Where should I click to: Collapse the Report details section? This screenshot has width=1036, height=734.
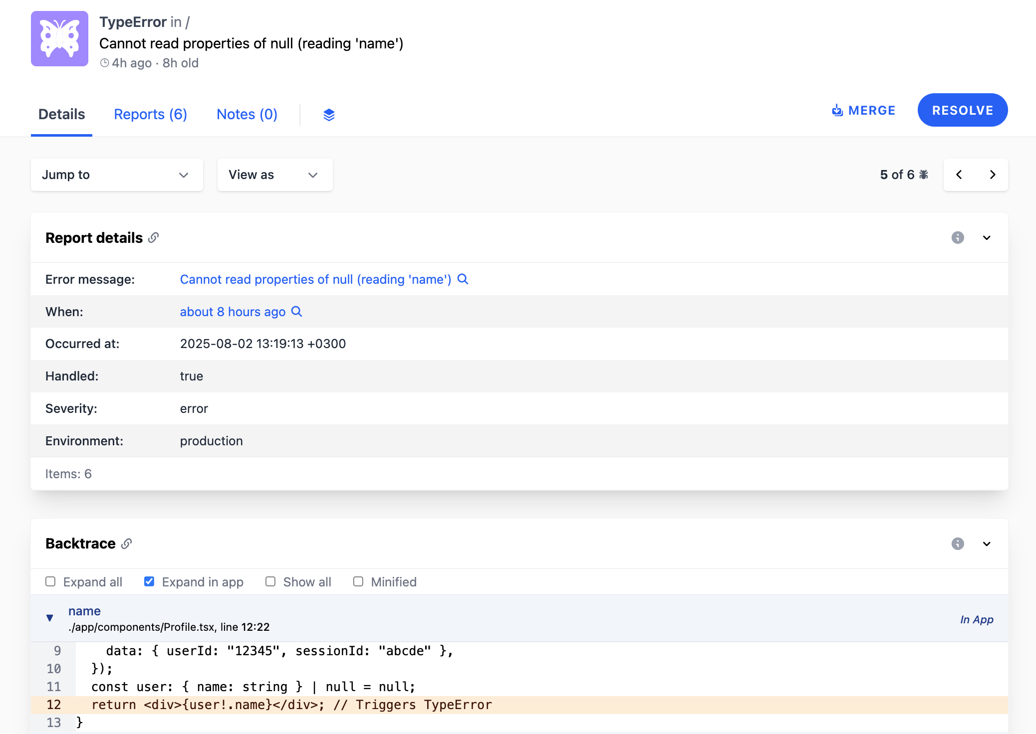987,238
